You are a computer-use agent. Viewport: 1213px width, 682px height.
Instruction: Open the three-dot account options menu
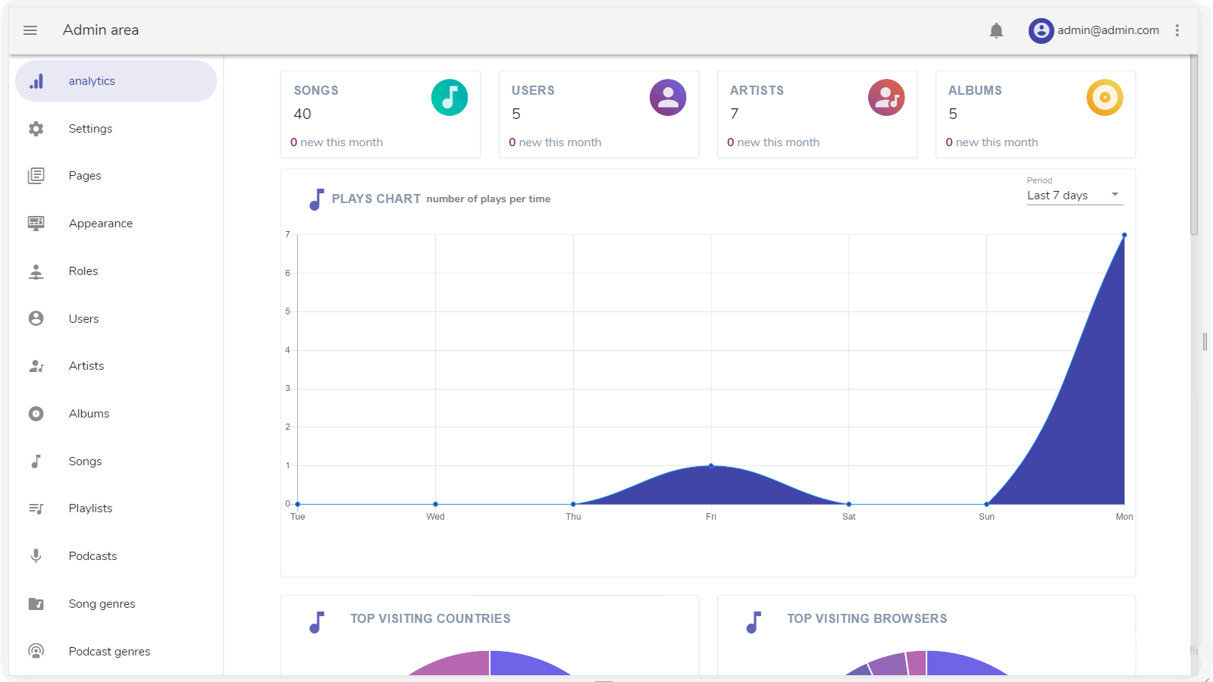(x=1177, y=30)
